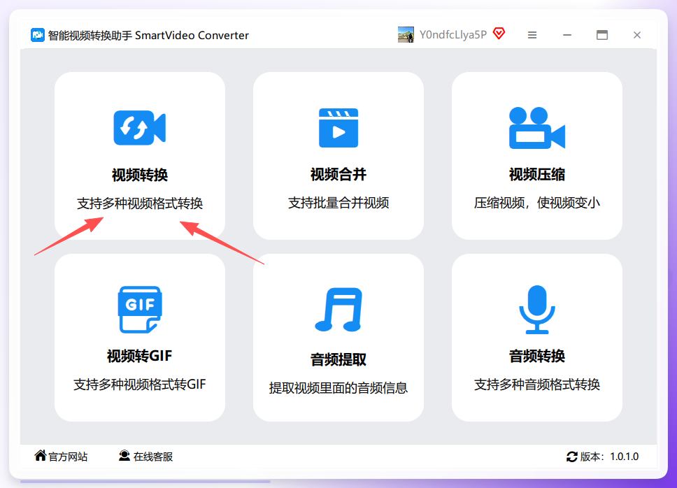Screen dimensions: 677x488
Task: Open the 视频合并 clapperboard play icon
Action: click(338, 128)
